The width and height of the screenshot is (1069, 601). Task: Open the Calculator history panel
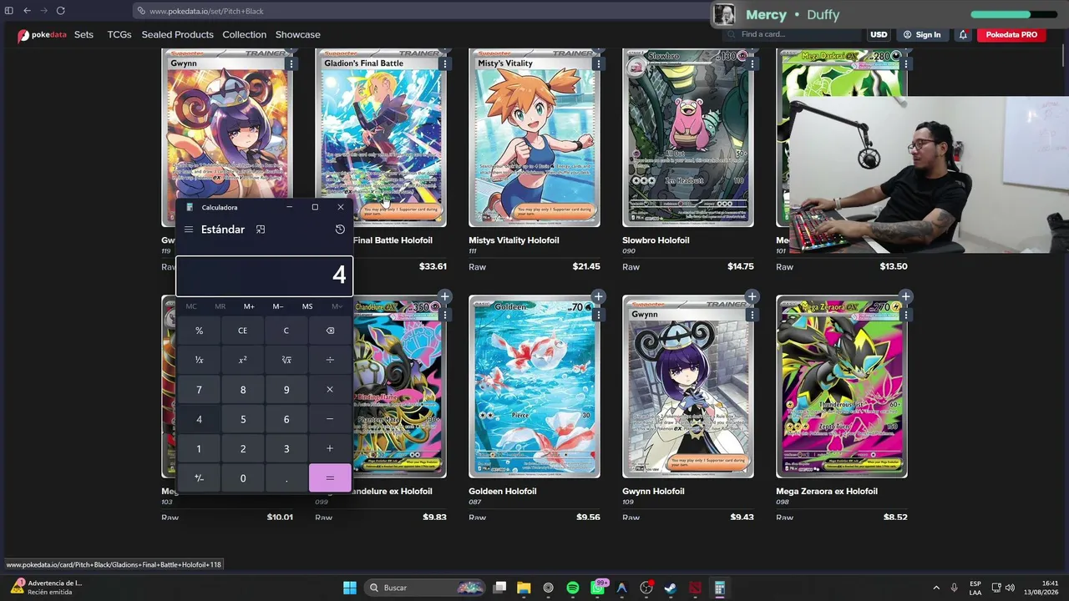[x=340, y=230]
